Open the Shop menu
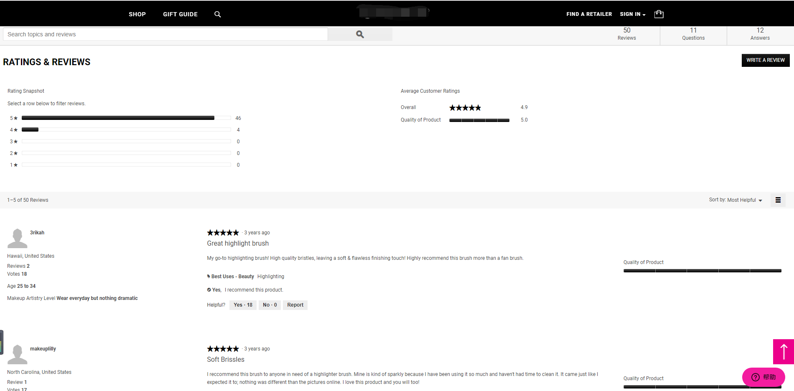This screenshot has height=391, width=794. point(137,14)
